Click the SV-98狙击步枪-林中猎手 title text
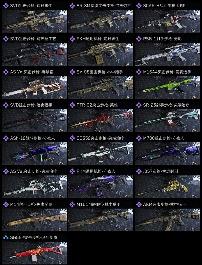 click(100, 72)
